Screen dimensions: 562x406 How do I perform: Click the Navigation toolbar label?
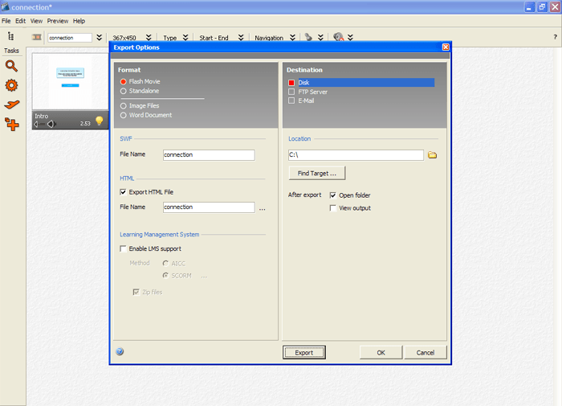[x=269, y=38]
